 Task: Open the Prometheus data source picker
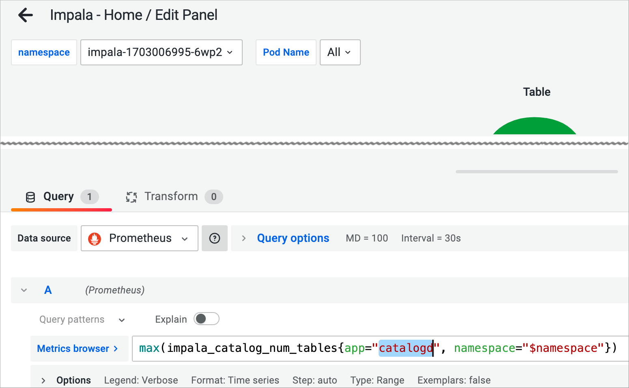139,238
